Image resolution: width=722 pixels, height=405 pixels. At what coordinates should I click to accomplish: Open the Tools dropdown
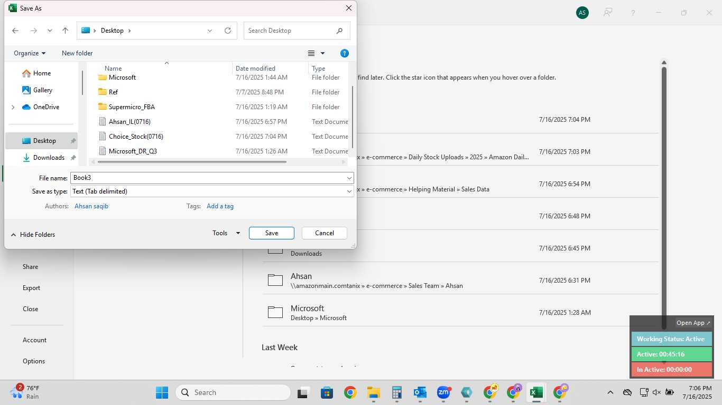[x=226, y=233]
